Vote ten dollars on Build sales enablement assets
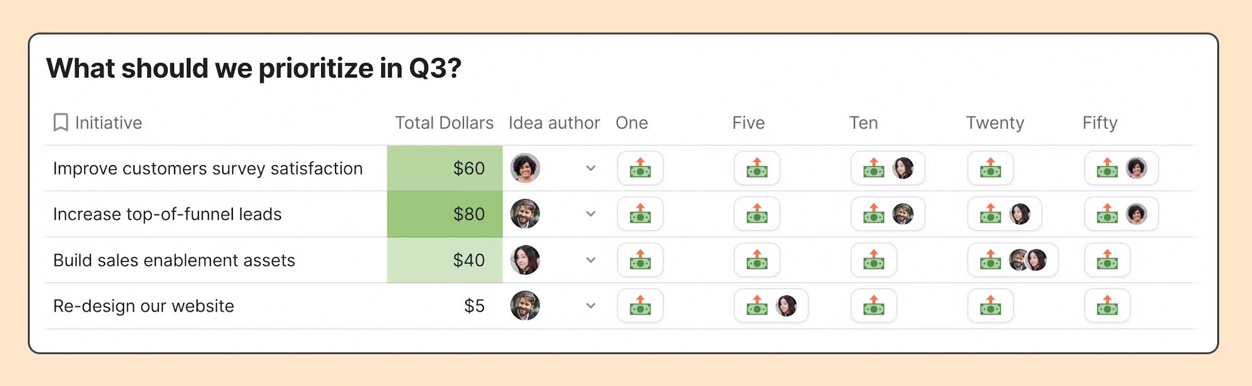The image size is (1252, 386). (873, 260)
